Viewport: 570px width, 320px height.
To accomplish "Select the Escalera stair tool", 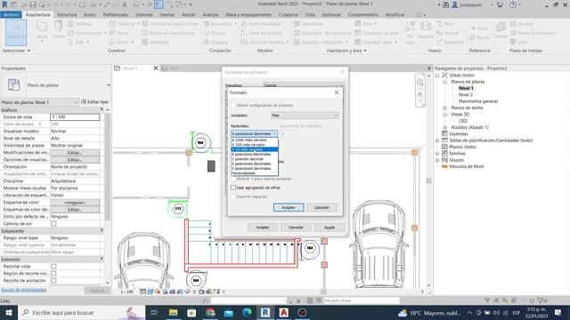I will pyautogui.click(x=216, y=42).
